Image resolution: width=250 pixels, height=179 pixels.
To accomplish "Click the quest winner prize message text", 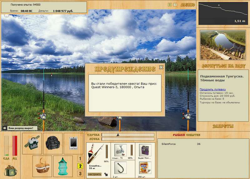I will pyautogui.click(x=124, y=85).
